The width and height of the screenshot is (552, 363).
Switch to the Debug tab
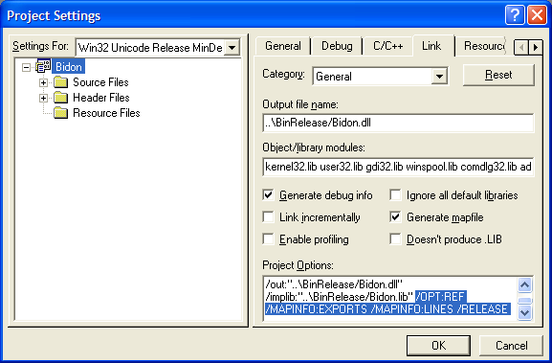click(x=337, y=46)
